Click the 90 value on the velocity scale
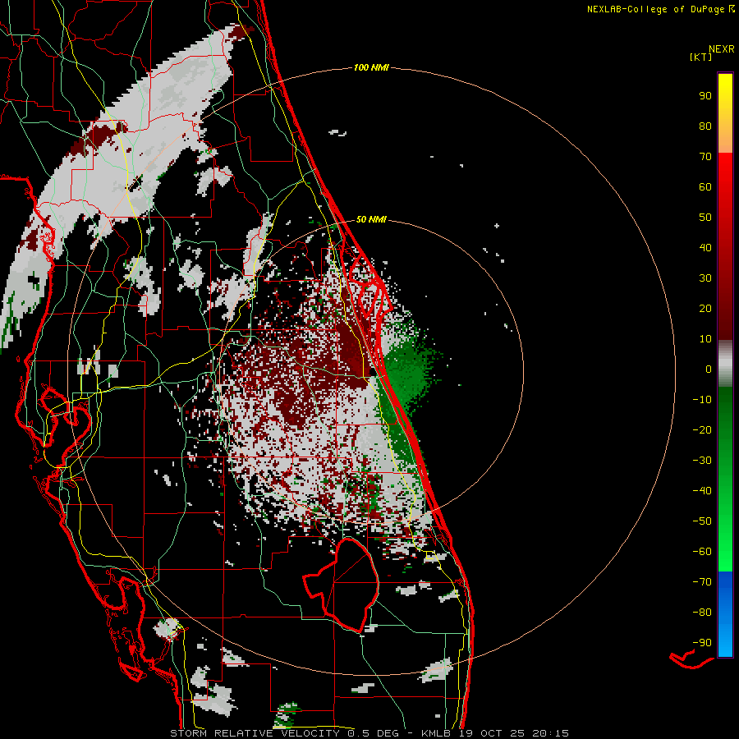This screenshot has height=739, width=739. coord(705,96)
